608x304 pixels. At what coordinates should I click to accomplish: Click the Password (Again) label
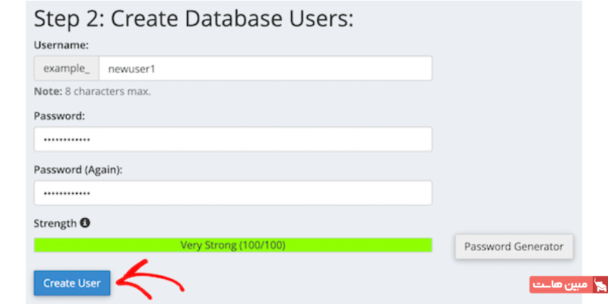(78, 169)
